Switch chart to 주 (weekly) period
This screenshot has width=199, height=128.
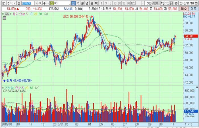(78, 3)
